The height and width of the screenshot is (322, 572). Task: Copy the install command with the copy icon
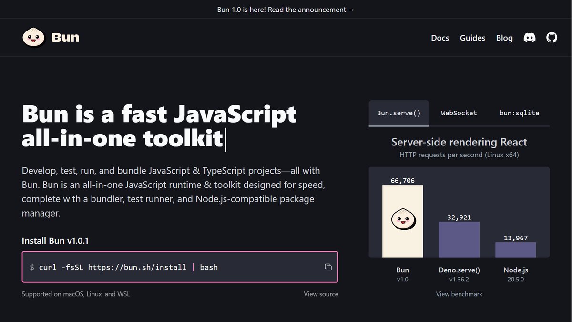click(328, 267)
